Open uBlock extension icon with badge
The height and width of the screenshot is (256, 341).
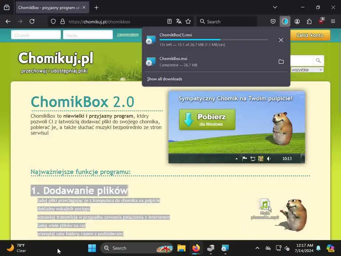pos(321,21)
